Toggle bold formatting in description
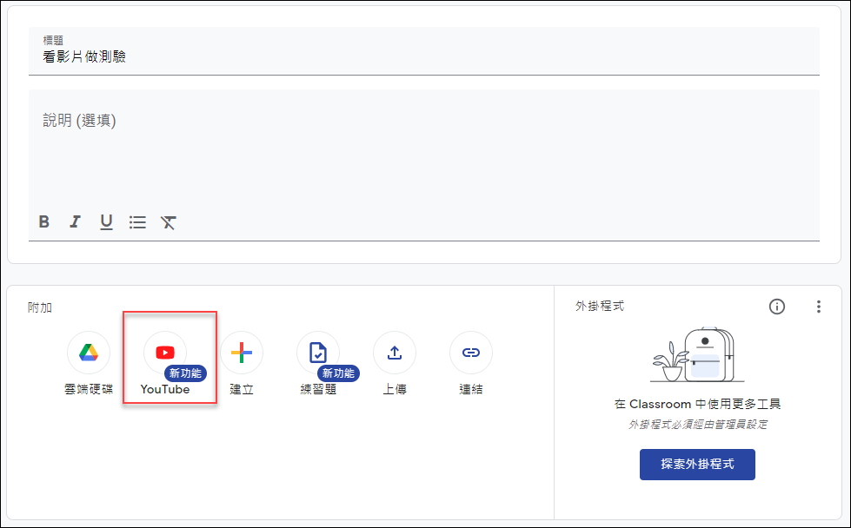 coord(44,221)
